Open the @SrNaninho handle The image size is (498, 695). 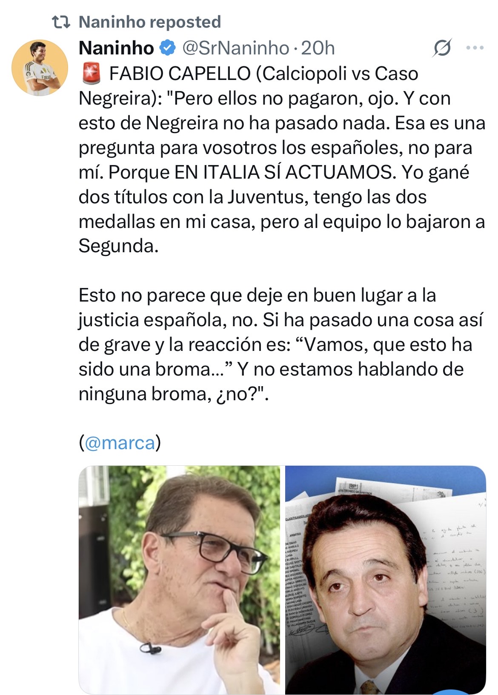235,48
